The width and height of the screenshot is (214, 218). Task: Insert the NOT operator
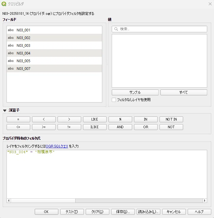click(x=171, y=127)
